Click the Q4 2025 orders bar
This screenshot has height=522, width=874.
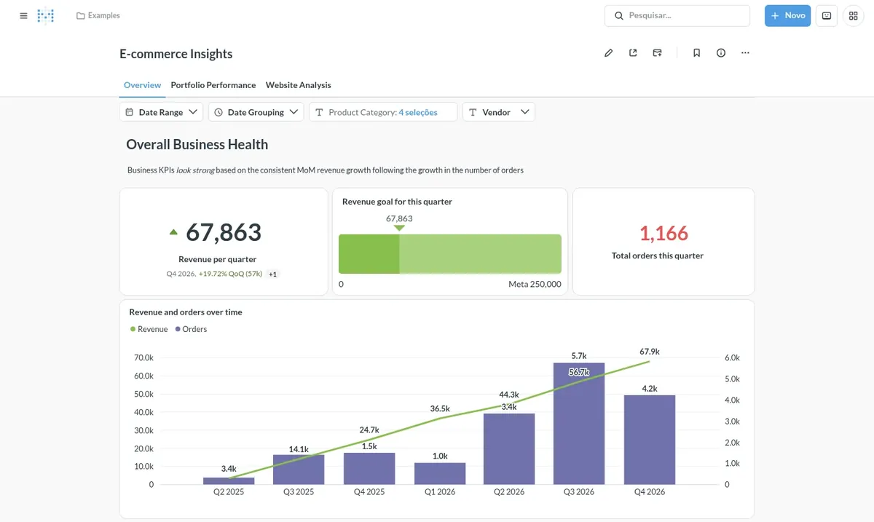[369, 468]
